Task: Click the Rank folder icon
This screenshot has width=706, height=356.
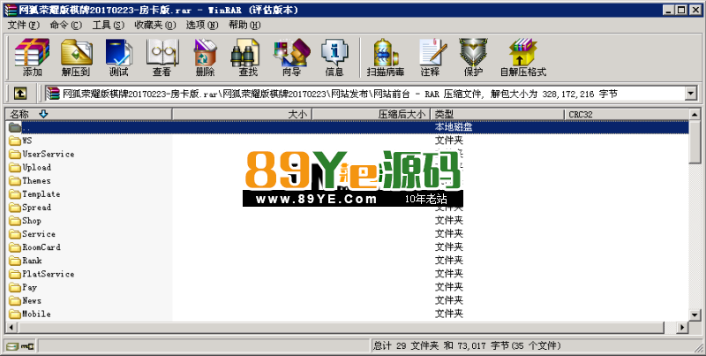Action: click(x=15, y=261)
